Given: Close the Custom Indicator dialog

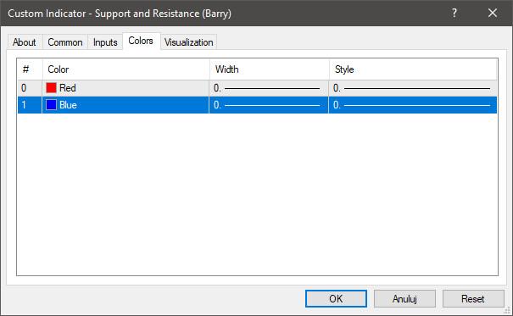Looking at the screenshot, I should tap(493, 13).
